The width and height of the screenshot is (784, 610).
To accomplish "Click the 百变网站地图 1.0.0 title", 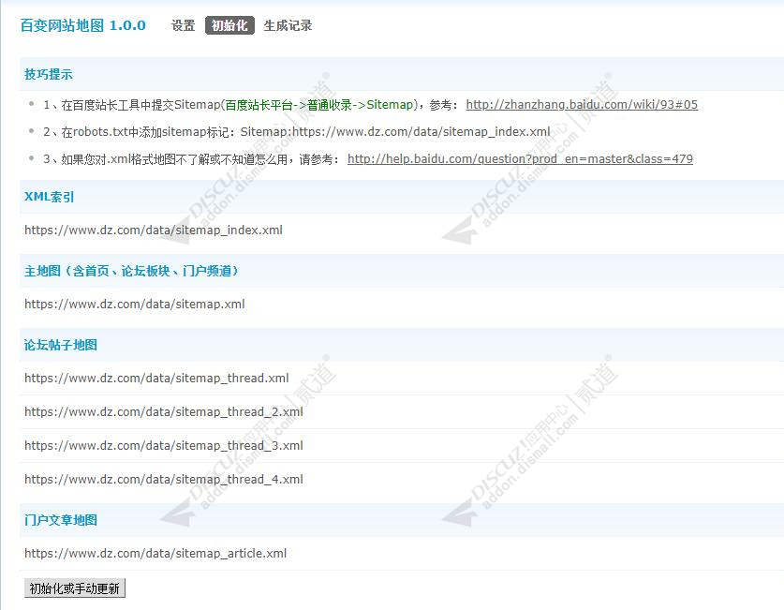I will pos(83,25).
